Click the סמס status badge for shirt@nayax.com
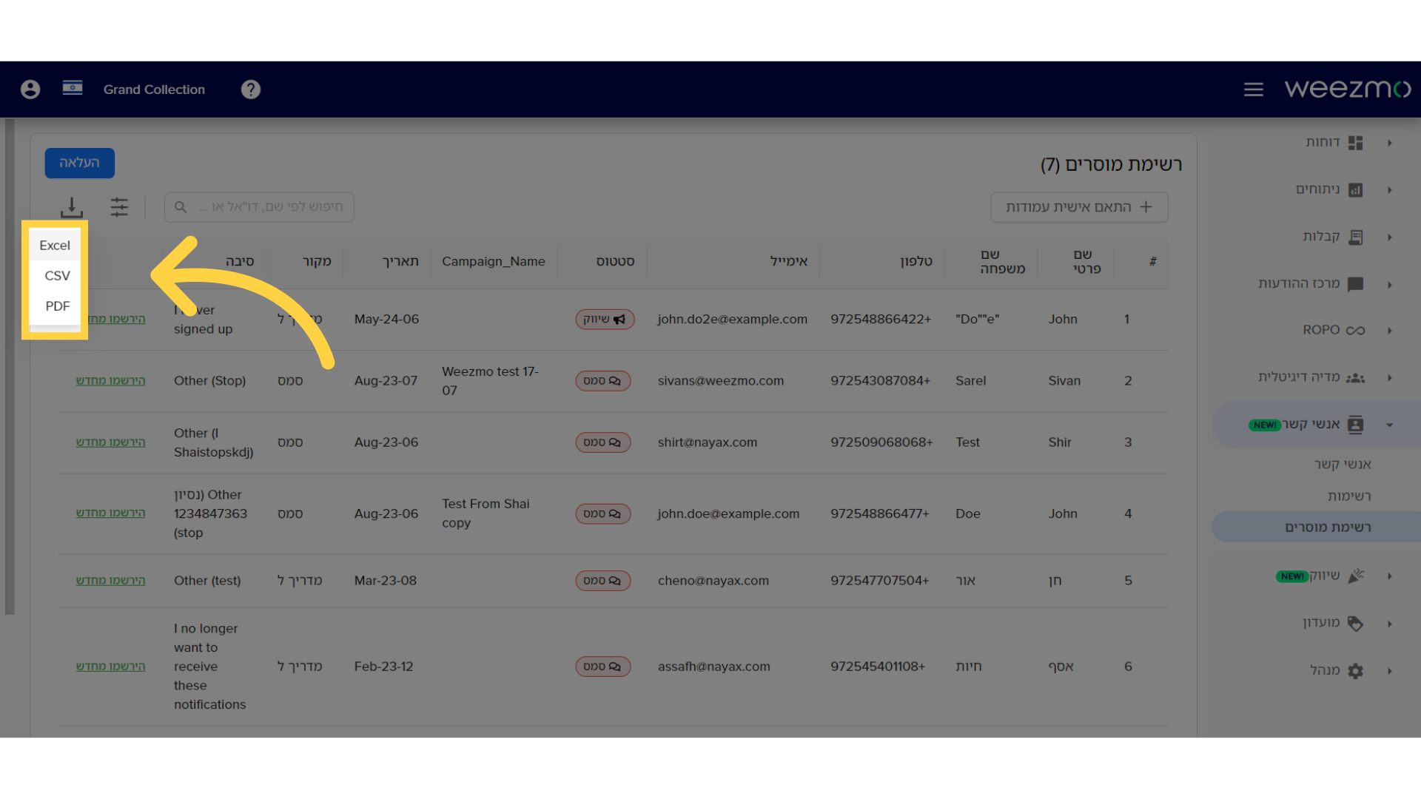The image size is (1421, 799). (x=603, y=442)
